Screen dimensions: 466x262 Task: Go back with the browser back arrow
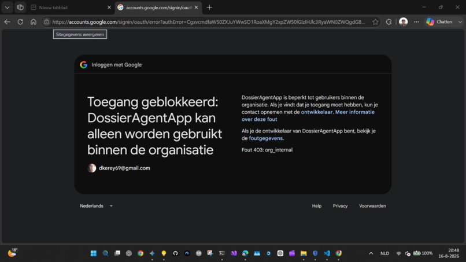click(7, 22)
